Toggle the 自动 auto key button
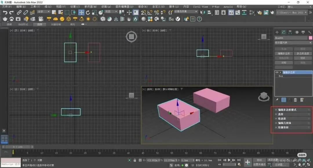The image size is (313, 168). click(259, 160)
